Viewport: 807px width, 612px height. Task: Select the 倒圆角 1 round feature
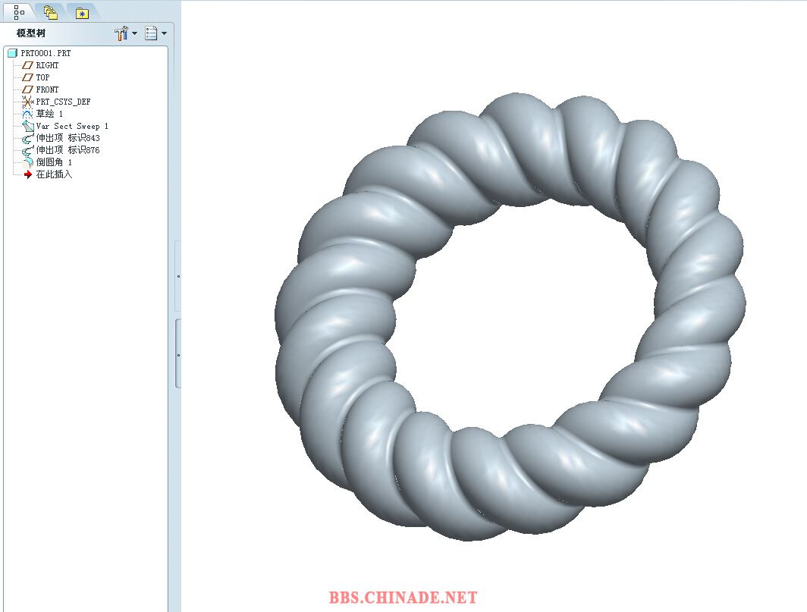pyautogui.click(x=54, y=162)
